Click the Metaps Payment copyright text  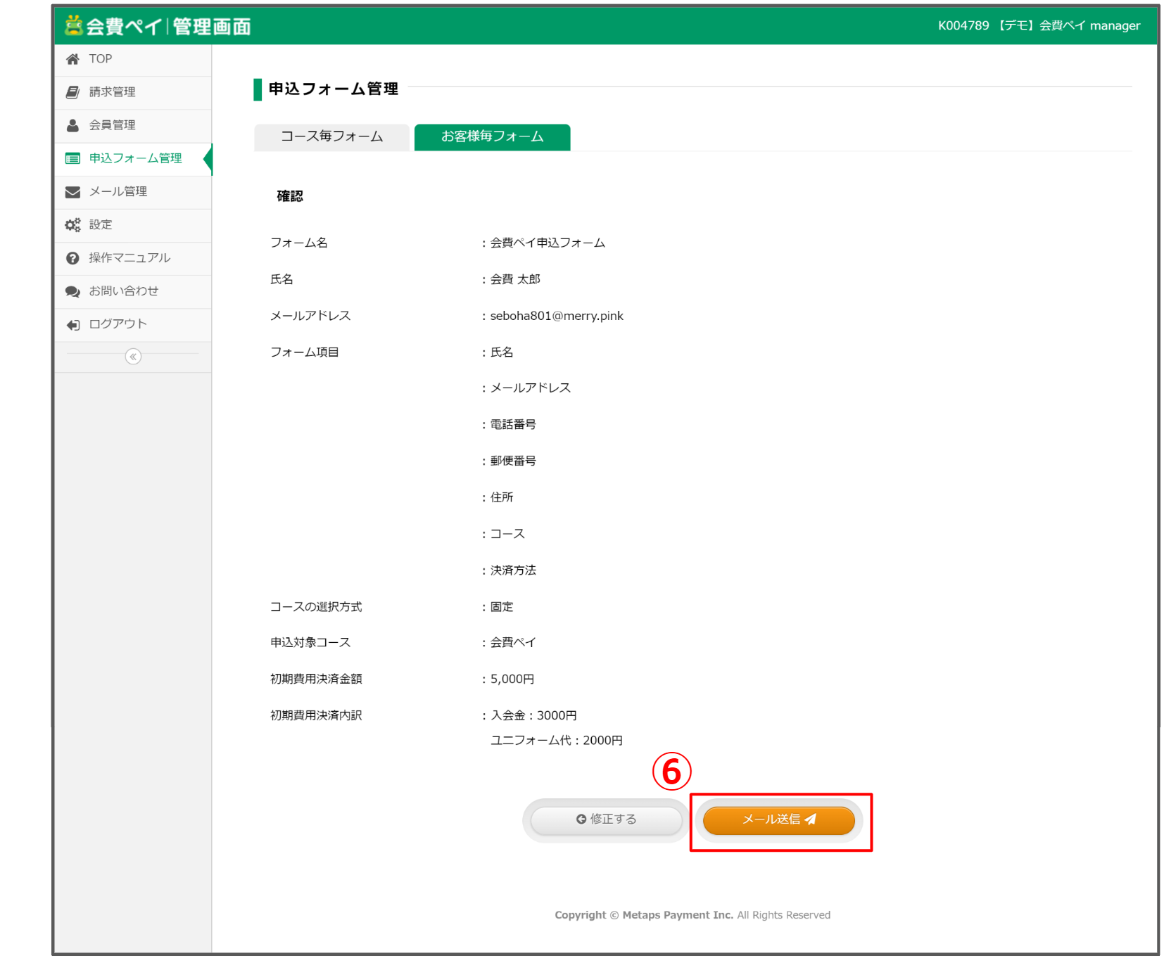(692, 914)
